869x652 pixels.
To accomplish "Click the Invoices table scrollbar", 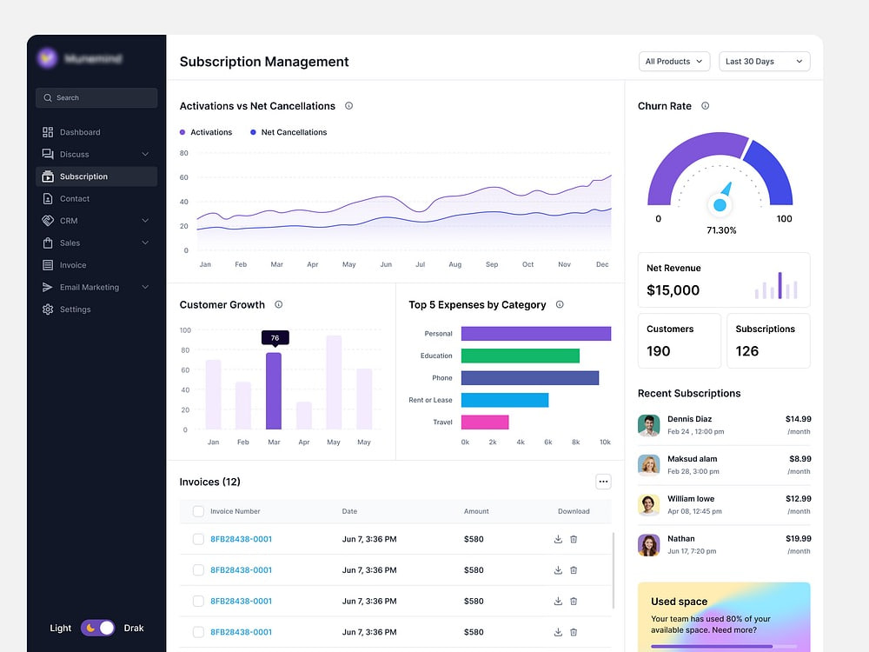I will click(613, 571).
